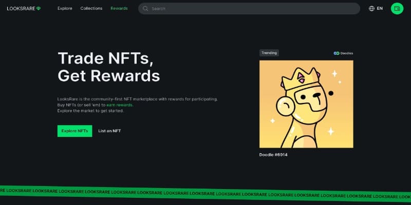411x205 pixels.
Task: Click the green wallet connect icon
Action: point(397,8)
